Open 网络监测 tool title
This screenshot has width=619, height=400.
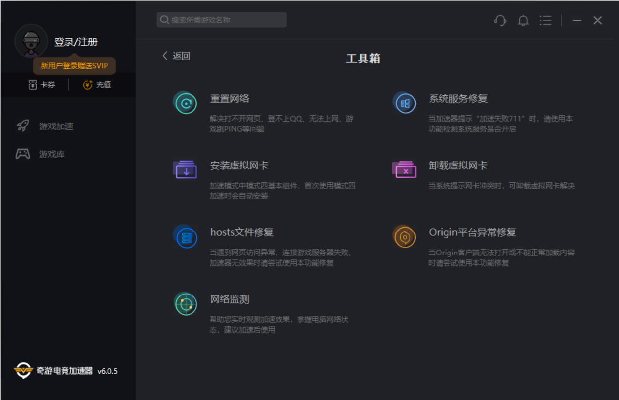point(230,299)
